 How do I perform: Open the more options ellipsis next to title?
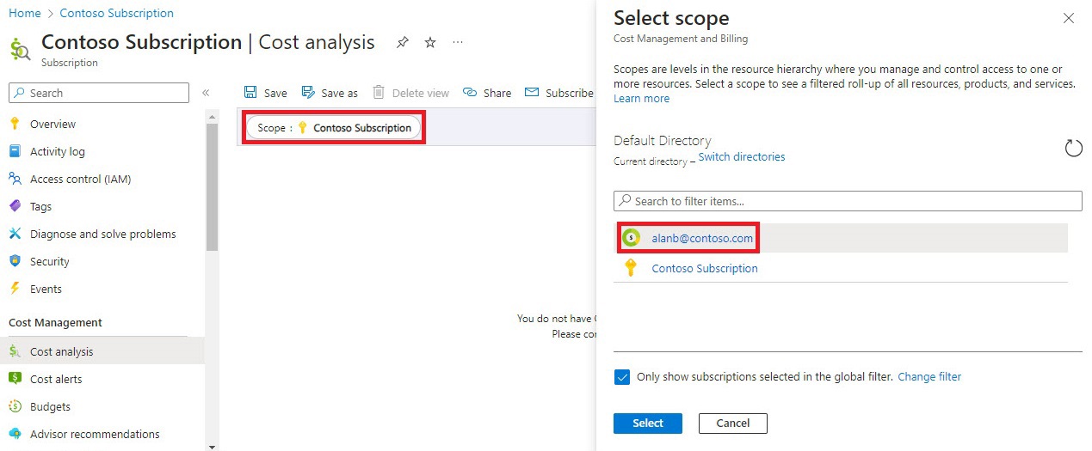(458, 42)
